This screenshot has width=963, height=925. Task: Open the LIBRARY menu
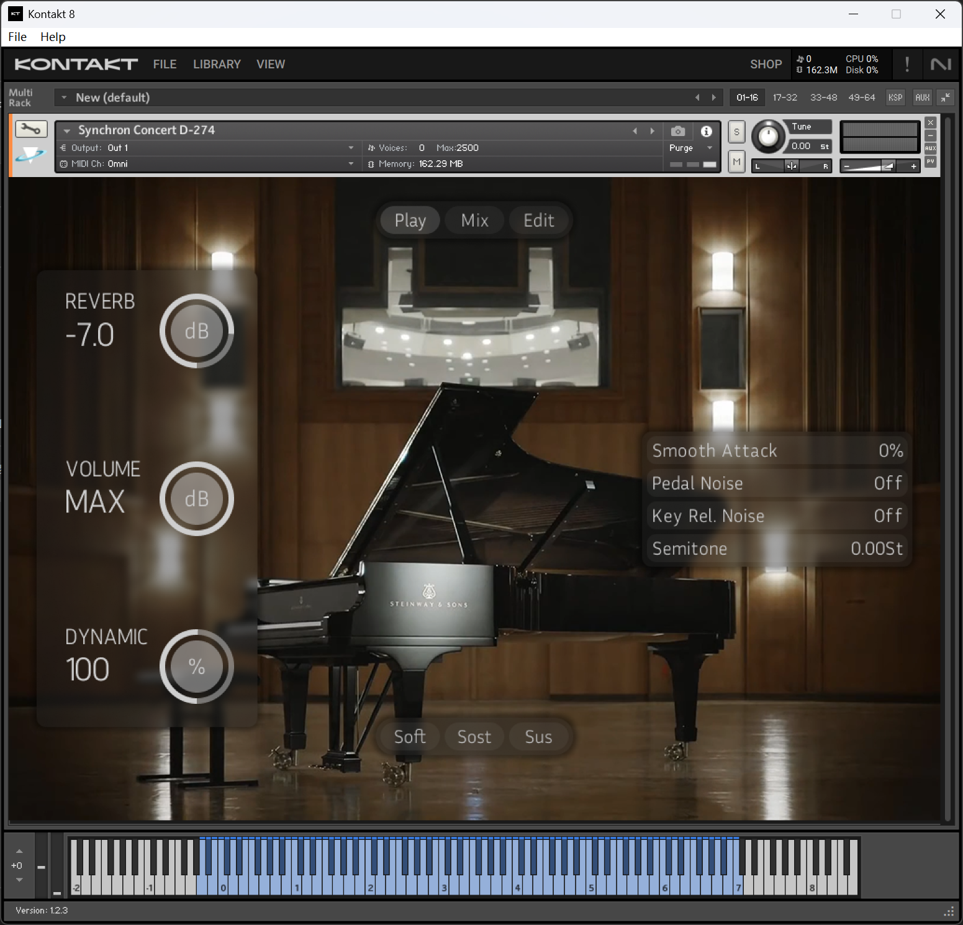(217, 64)
